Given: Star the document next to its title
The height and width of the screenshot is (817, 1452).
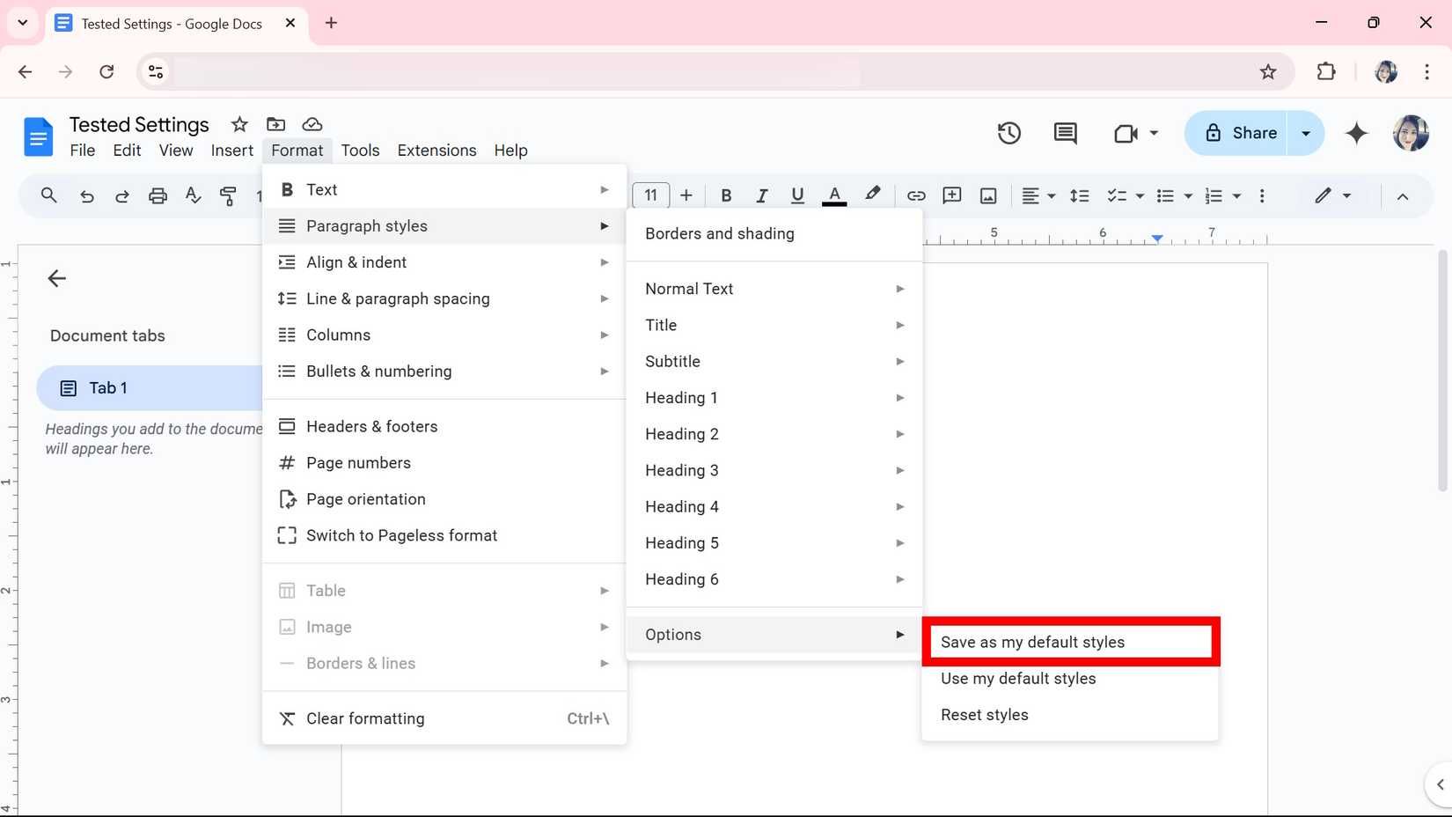Looking at the screenshot, I should click(x=238, y=124).
